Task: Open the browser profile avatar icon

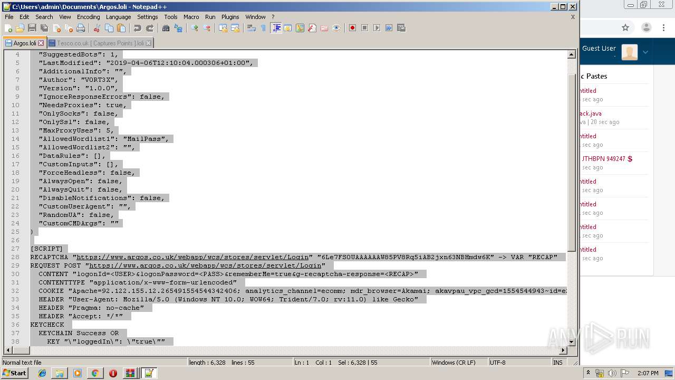Action: tap(647, 27)
